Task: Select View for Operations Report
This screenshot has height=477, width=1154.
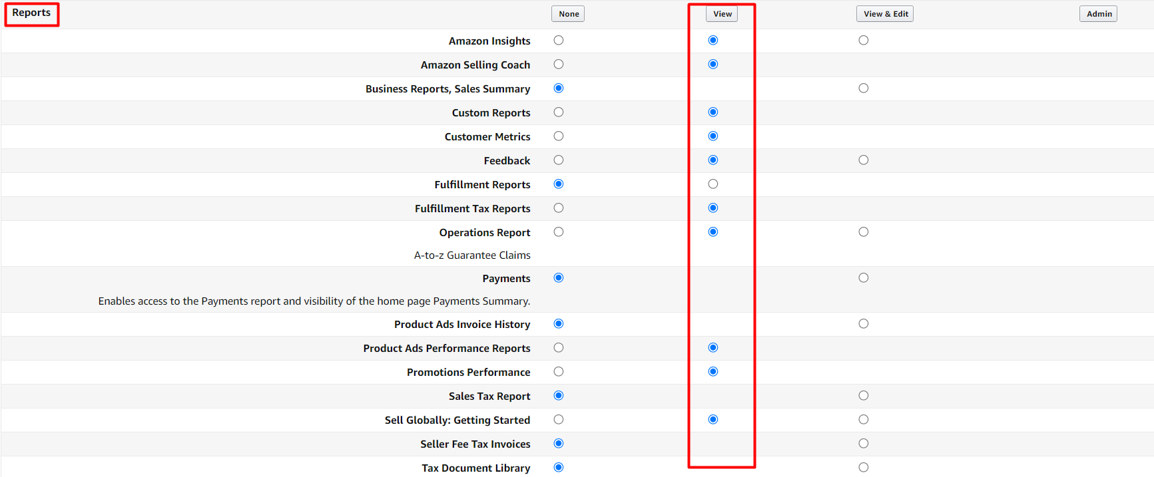Action: pos(713,232)
